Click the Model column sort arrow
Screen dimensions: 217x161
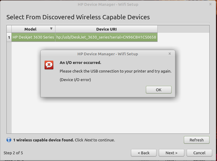pos(51,29)
